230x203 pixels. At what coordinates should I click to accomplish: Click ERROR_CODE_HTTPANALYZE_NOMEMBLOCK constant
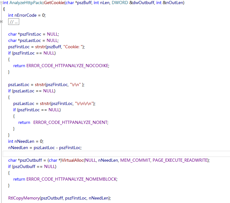tap(71, 179)
